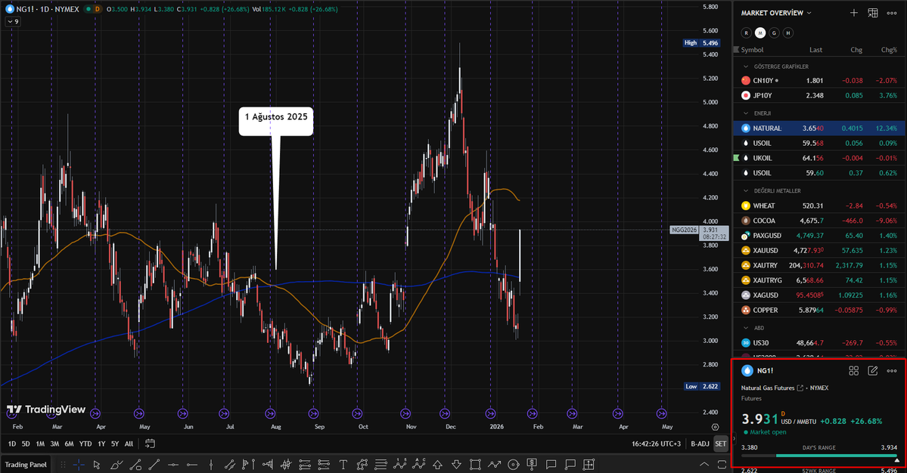The image size is (907, 473).
Task: Add a symbol to the watchlist
Action: [854, 13]
